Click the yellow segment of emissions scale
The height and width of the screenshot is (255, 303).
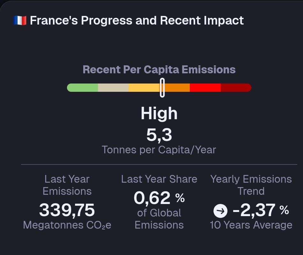pos(144,88)
